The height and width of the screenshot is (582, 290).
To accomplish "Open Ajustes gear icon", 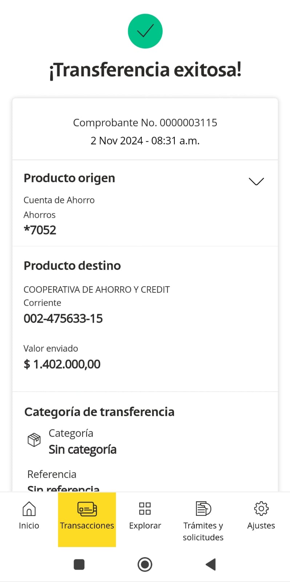I will [x=261, y=509].
